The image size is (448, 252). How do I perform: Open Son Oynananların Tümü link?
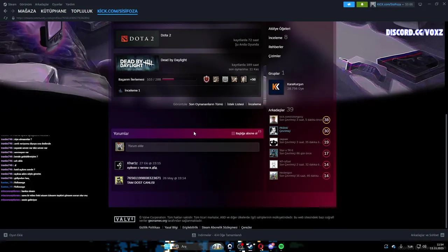click(206, 104)
